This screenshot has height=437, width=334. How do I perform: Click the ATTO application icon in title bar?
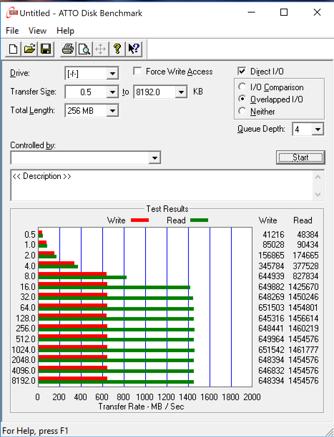(x=12, y=13)
